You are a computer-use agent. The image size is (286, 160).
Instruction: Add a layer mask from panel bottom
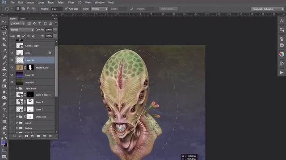tap(26, 136)
